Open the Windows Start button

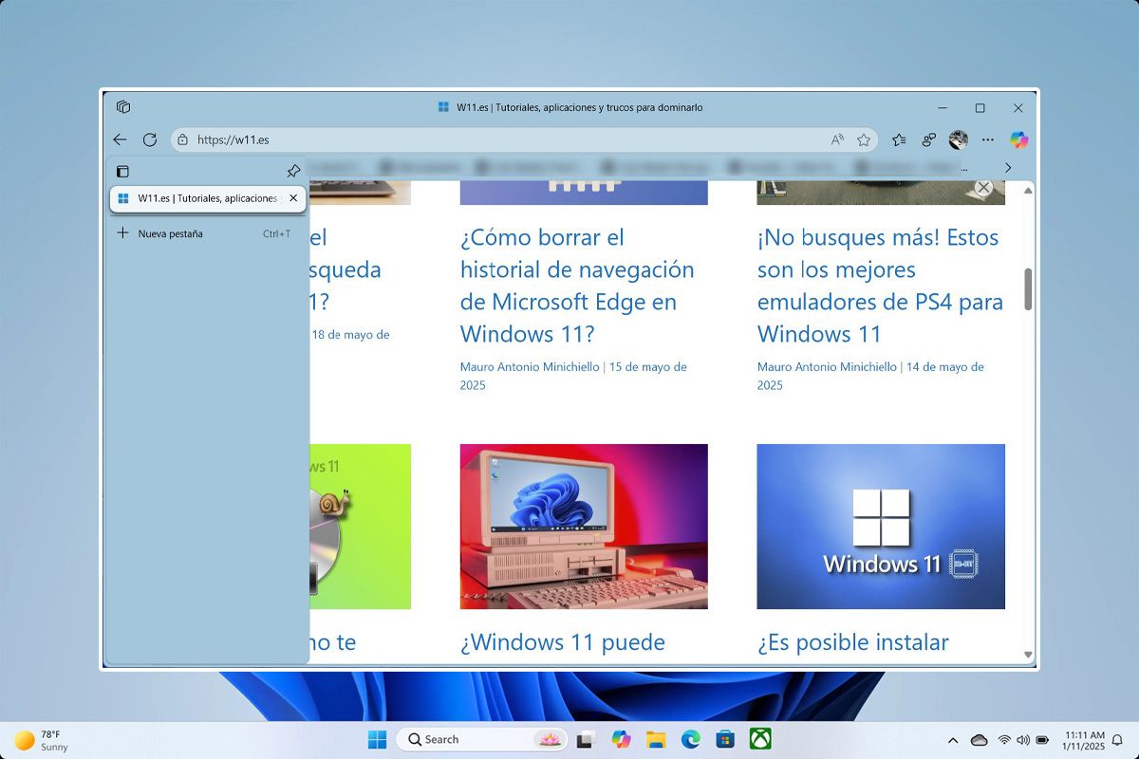coord(377,739)
